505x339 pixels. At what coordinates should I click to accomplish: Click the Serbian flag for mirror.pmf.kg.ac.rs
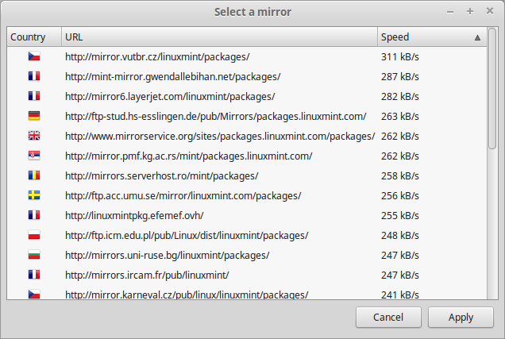pyautogui.click(x=34, y=156)
